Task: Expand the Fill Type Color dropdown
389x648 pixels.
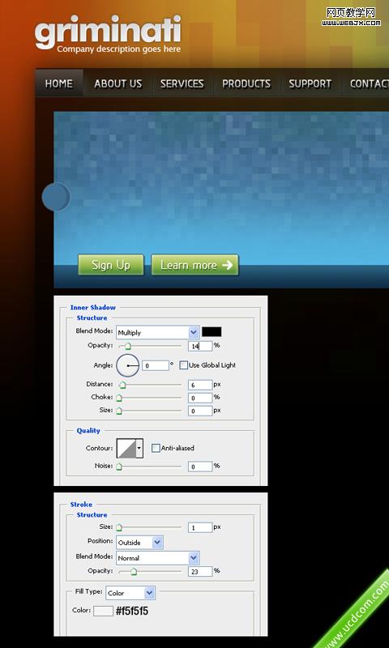Action: 130,593
